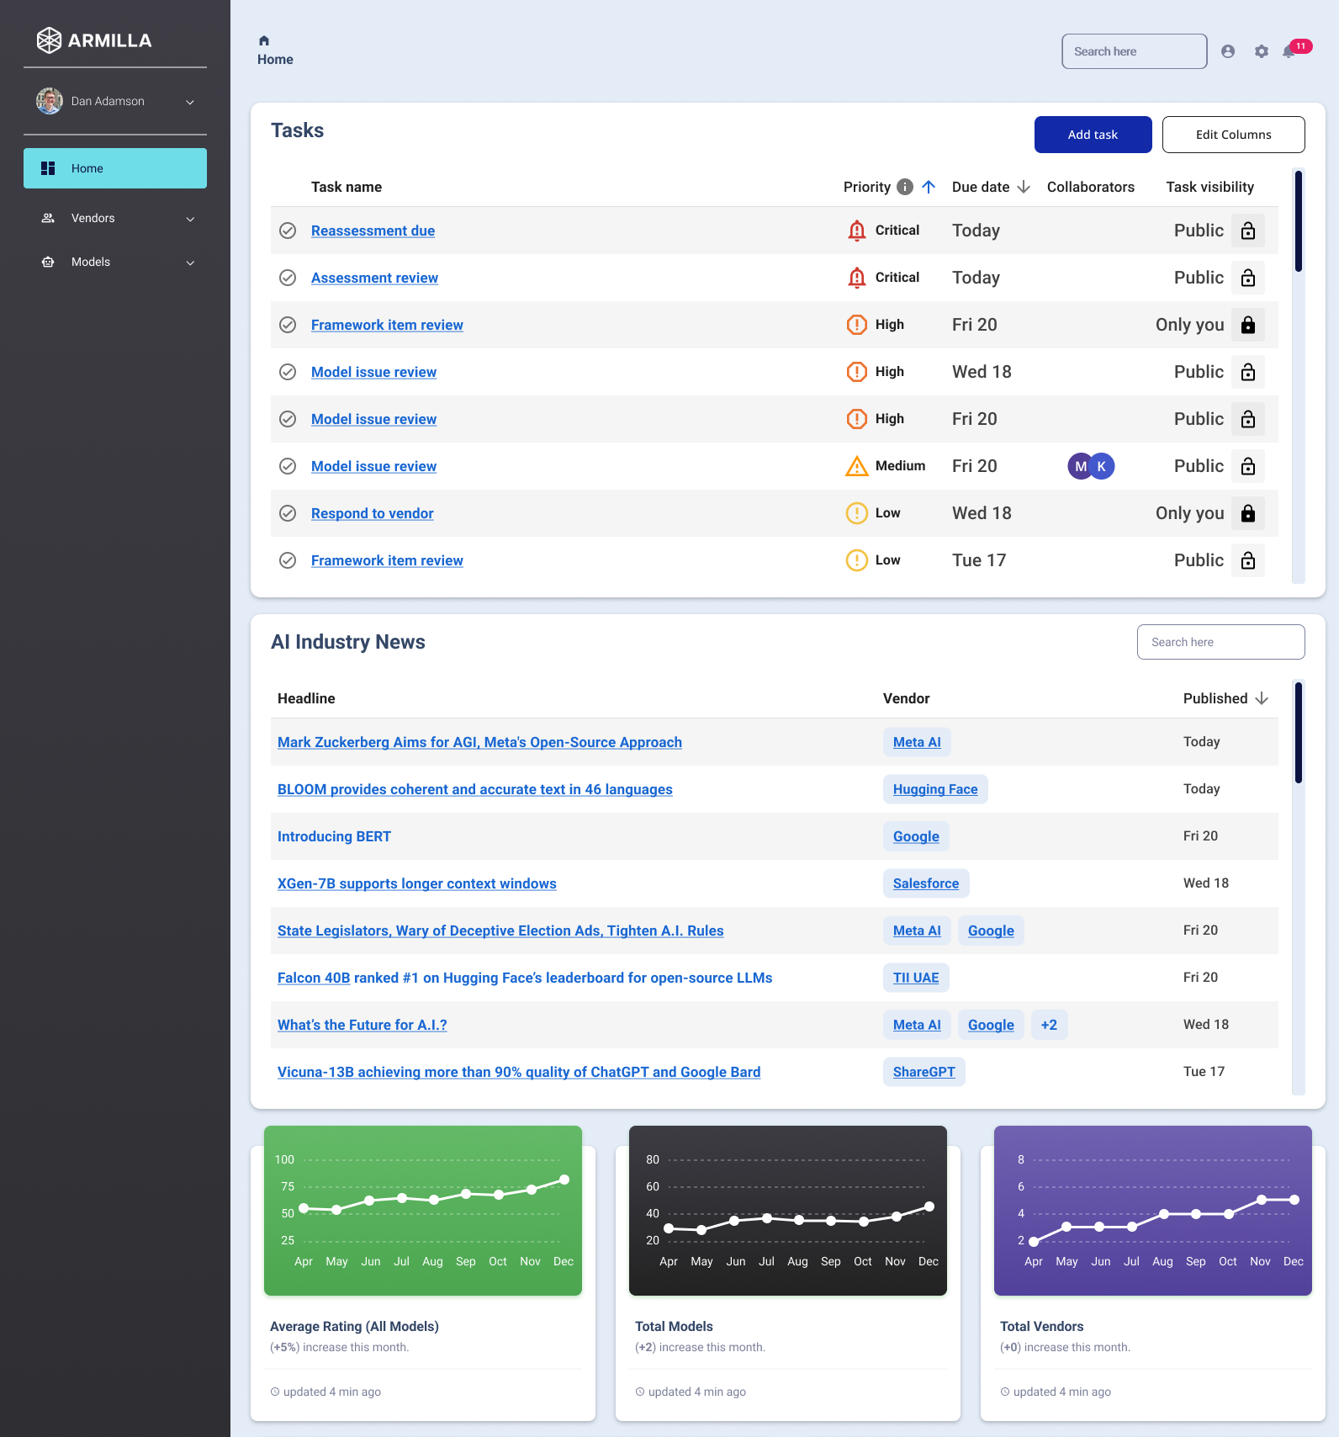Click the Tasks table scrollbar
Viewport: 1339px width, 1437px height.
[x=1299, y=222]
